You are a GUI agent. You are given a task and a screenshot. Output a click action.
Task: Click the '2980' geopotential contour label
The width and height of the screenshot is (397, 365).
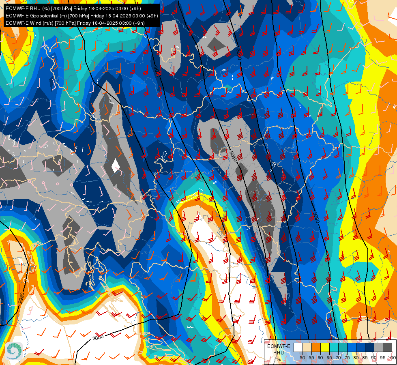[21, 298]
